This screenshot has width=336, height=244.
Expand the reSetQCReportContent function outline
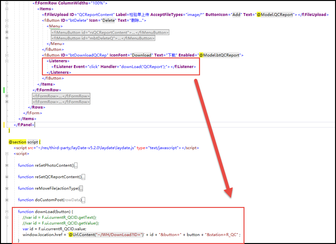[7, 177]
